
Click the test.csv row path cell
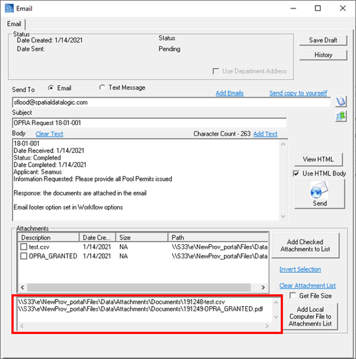tap(219, 247)
